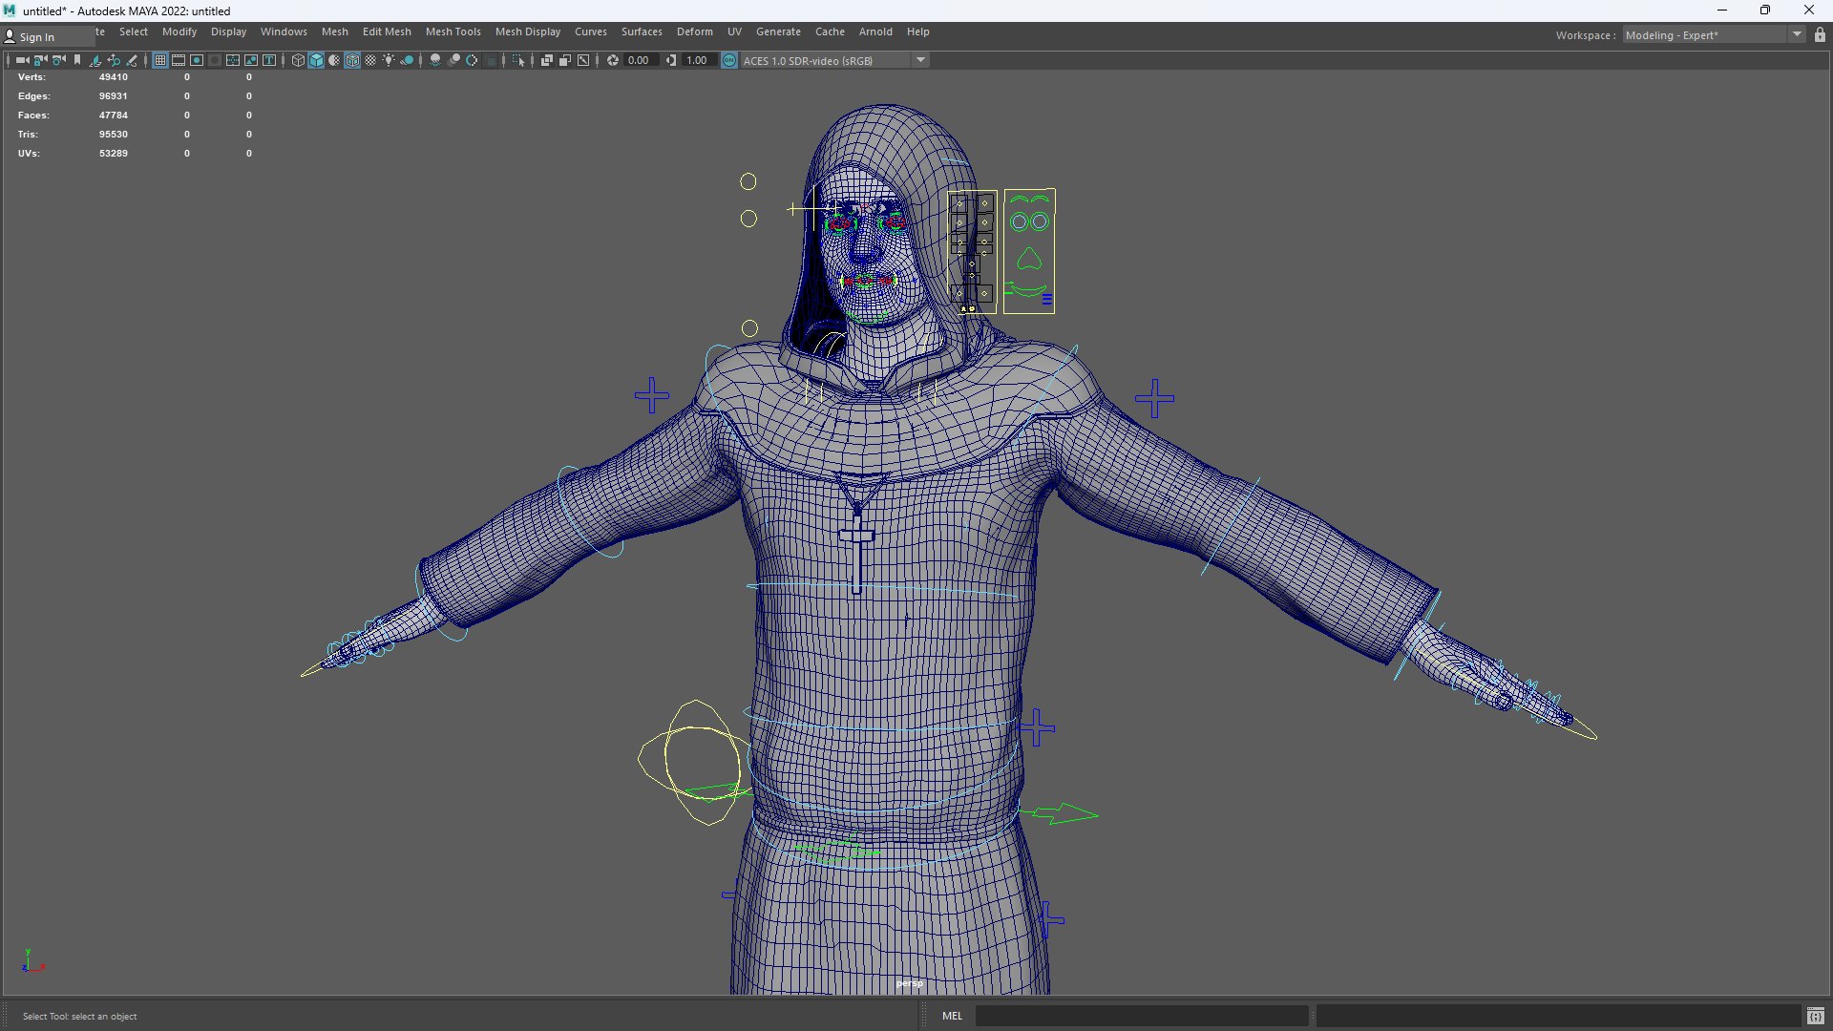Viewport: 1833px width, 1031px height.
Task: Open the Arnold menu
Action: coord(875,32)
